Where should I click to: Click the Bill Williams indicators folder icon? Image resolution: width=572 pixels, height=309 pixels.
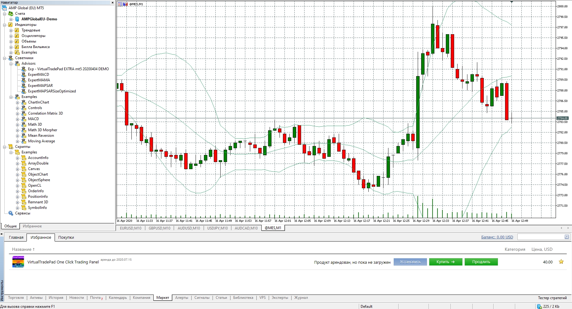click(17, 47)
